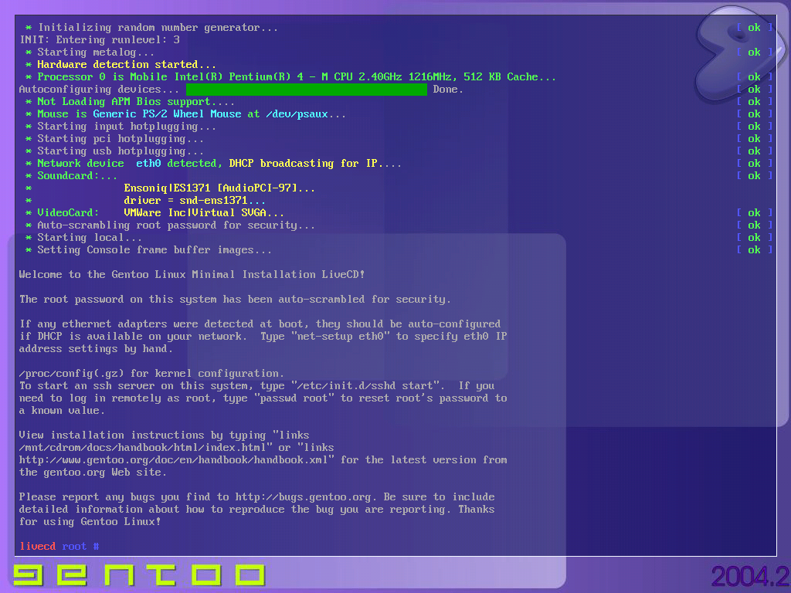Viewport: 791px width, 593px height.
Task: Click the "Done." text after the progress bar
Action: (448, 90)
